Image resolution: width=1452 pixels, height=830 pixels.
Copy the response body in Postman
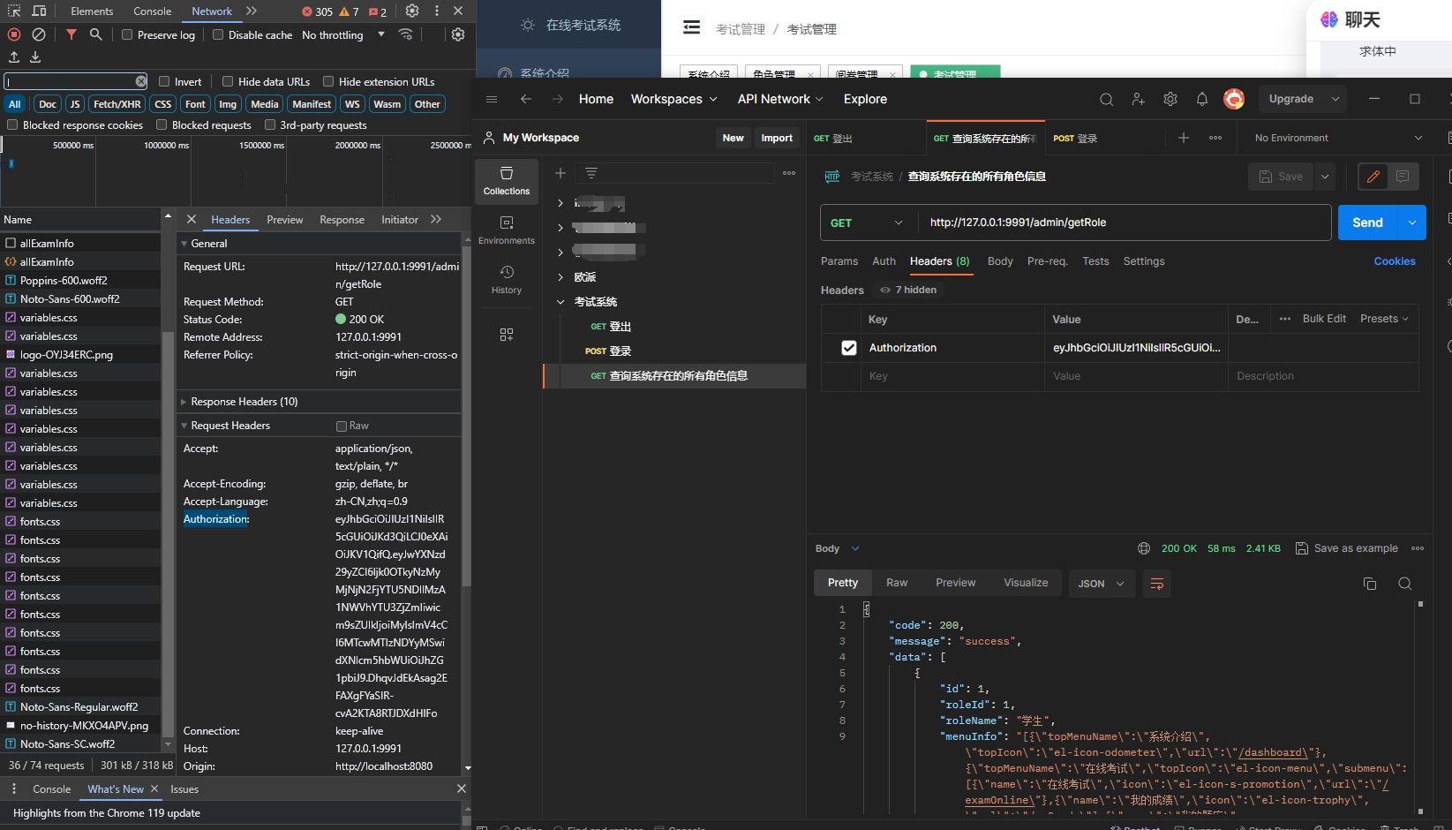coord(1370,584)
